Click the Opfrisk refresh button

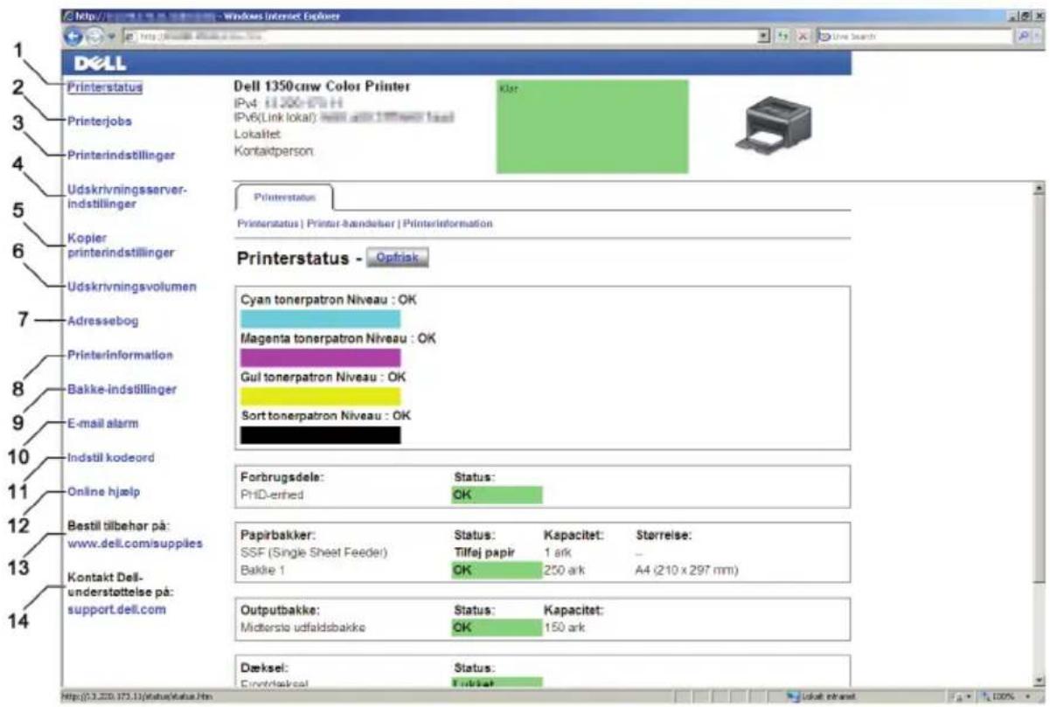point(398,260)
